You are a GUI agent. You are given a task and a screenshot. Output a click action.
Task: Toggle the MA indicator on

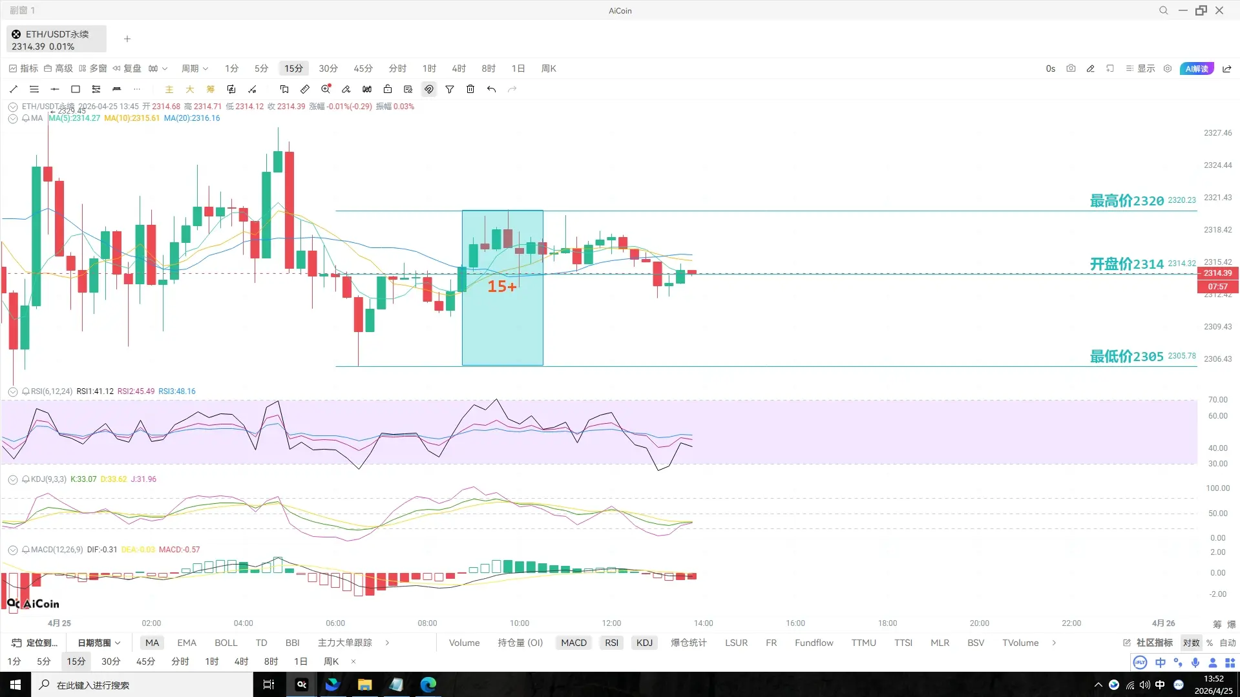152,643
